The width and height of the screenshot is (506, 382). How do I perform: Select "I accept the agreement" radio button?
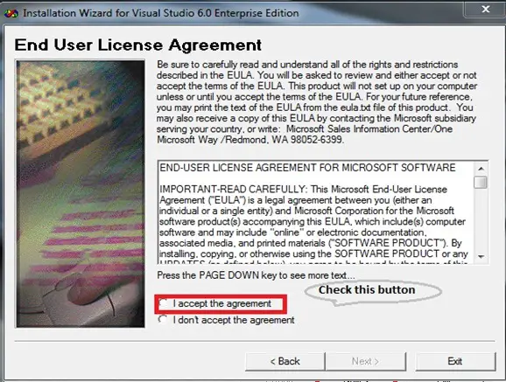(x=164, y=303)
